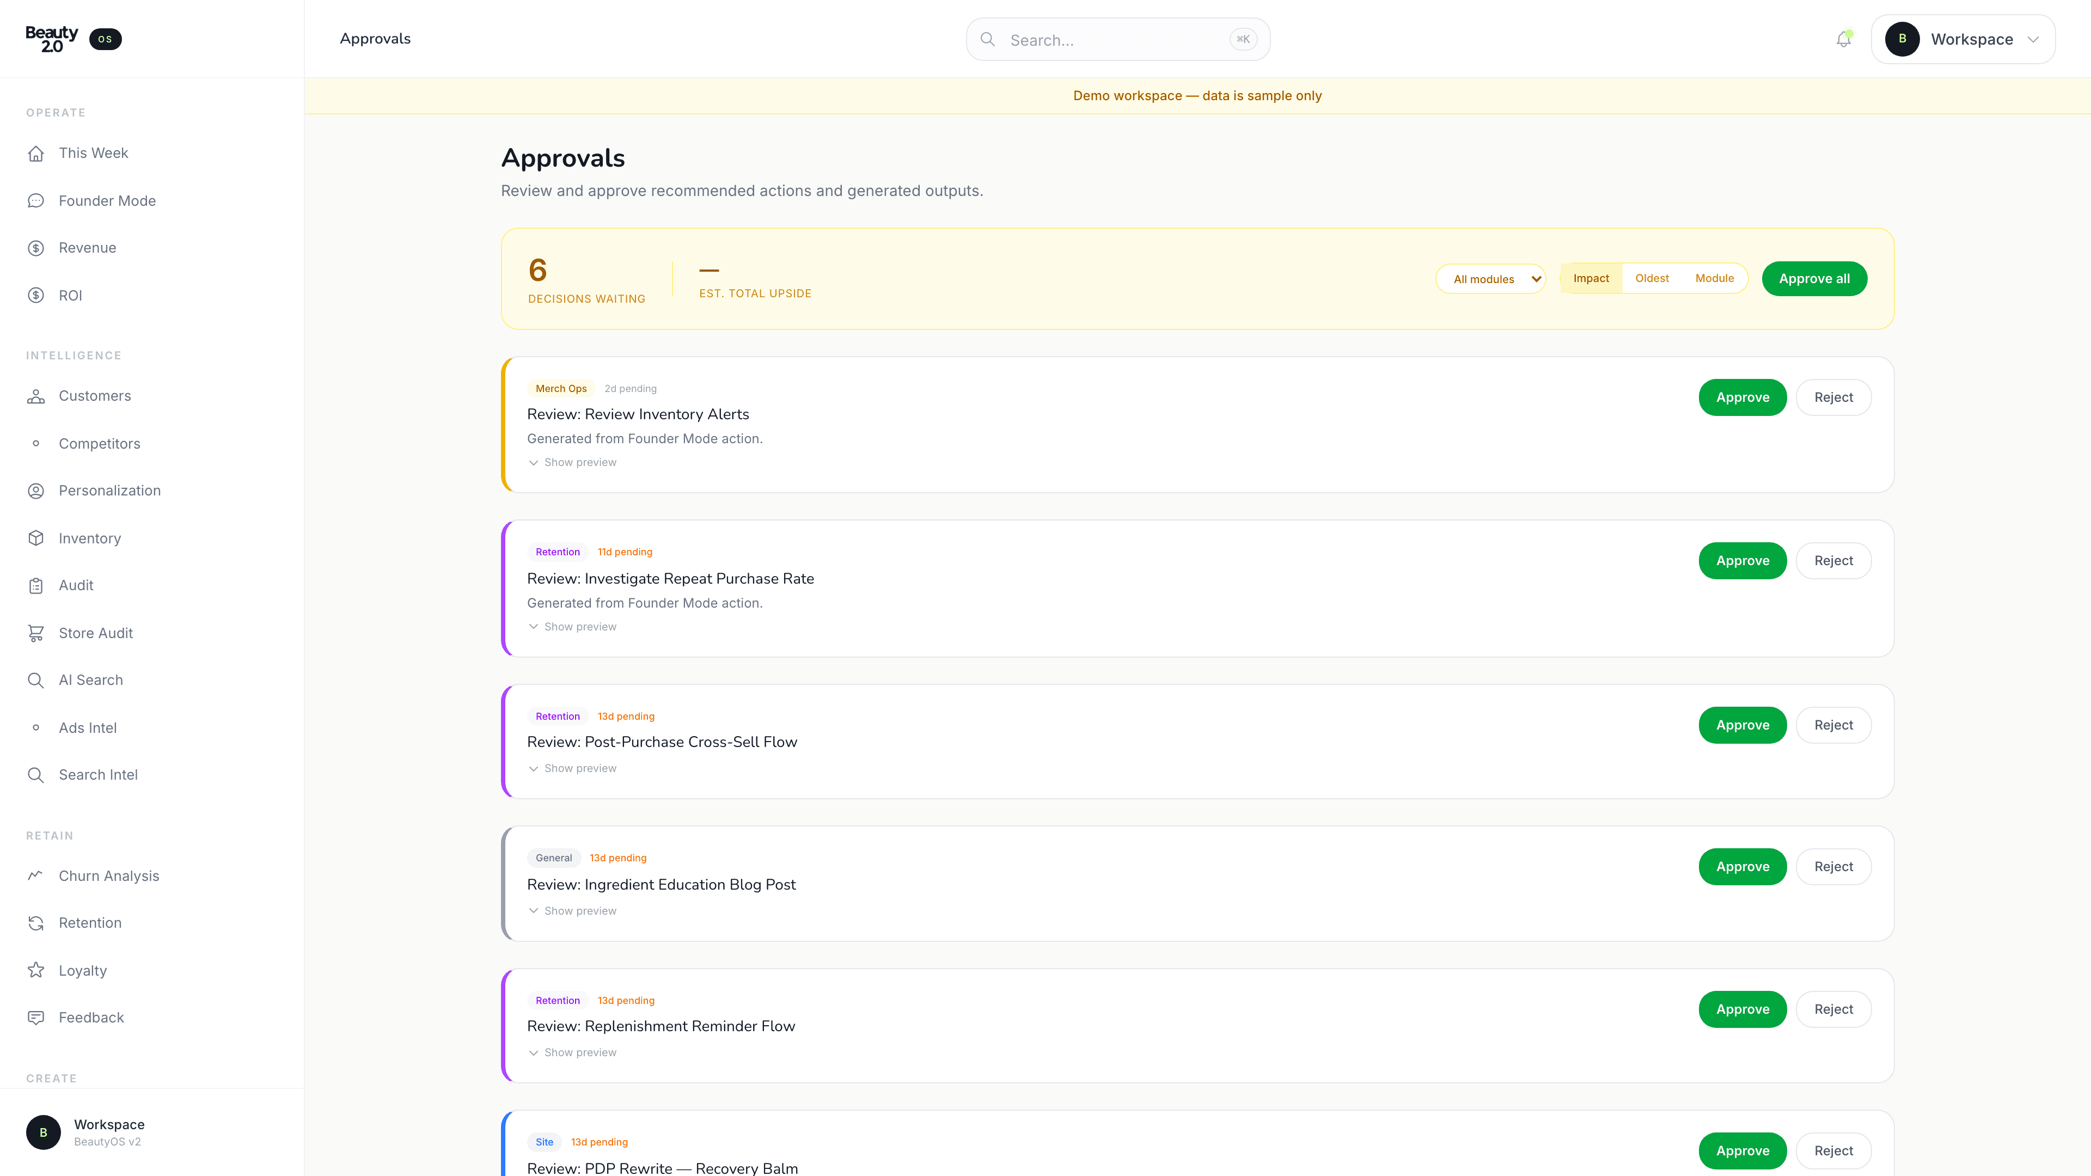Expand preview for Review Inventory Alerts

(572, 463)
